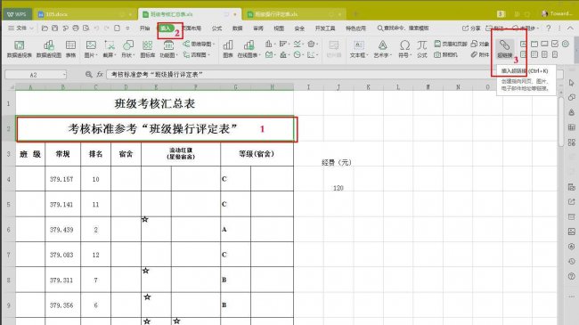Switch to the 开发工具 ribbon tab

(325, 28)
